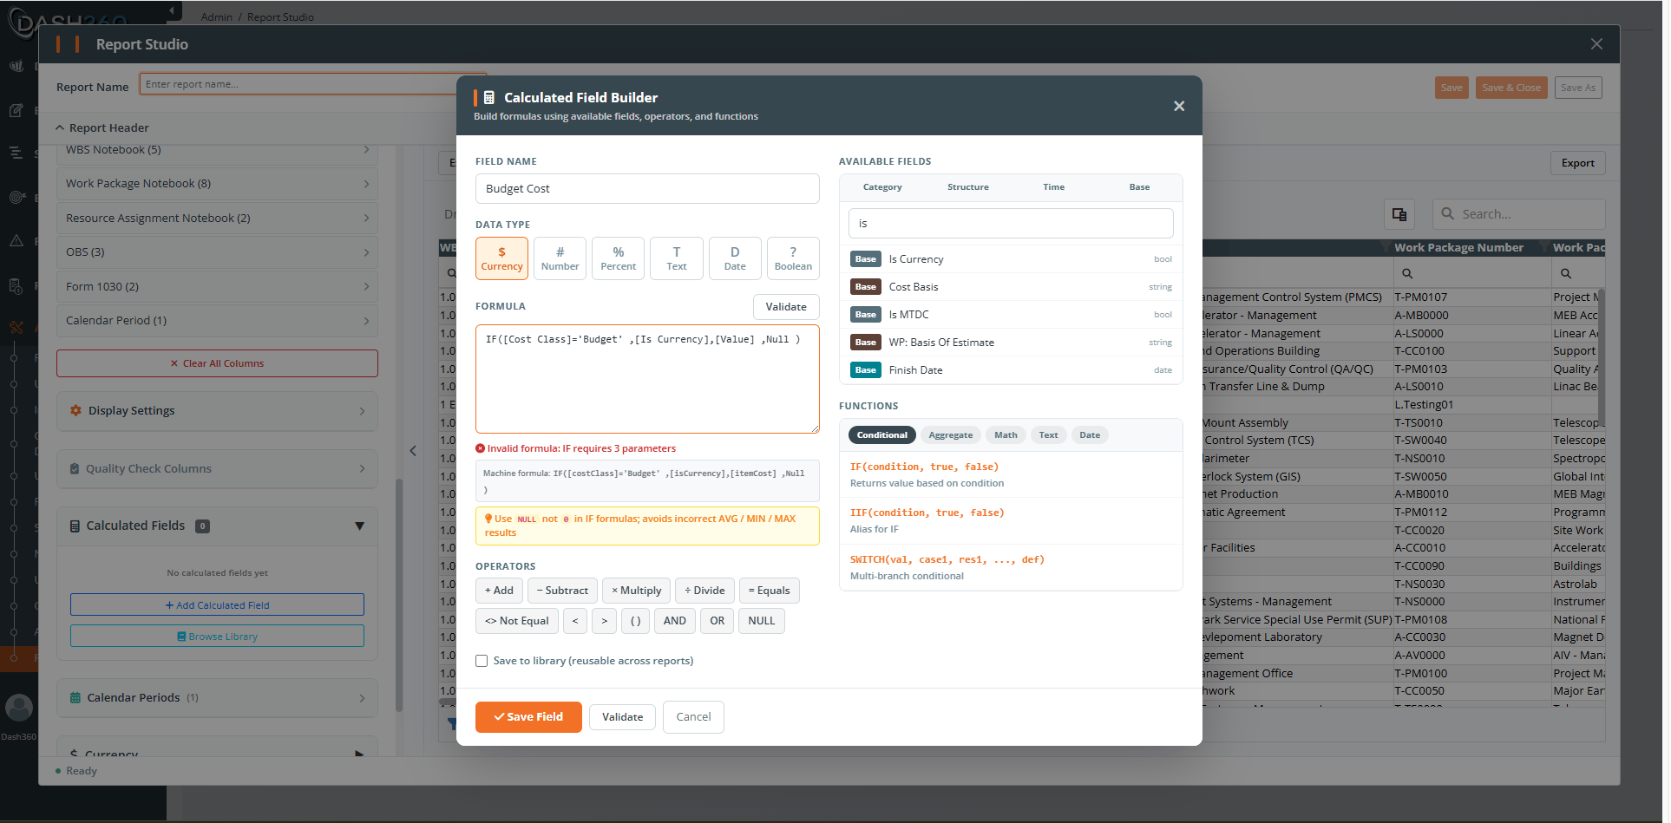Click Add Calculated Field button

point(217,605)
